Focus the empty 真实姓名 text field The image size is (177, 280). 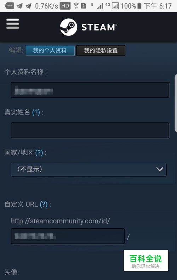pyautogui.click(x=90, y=130)
